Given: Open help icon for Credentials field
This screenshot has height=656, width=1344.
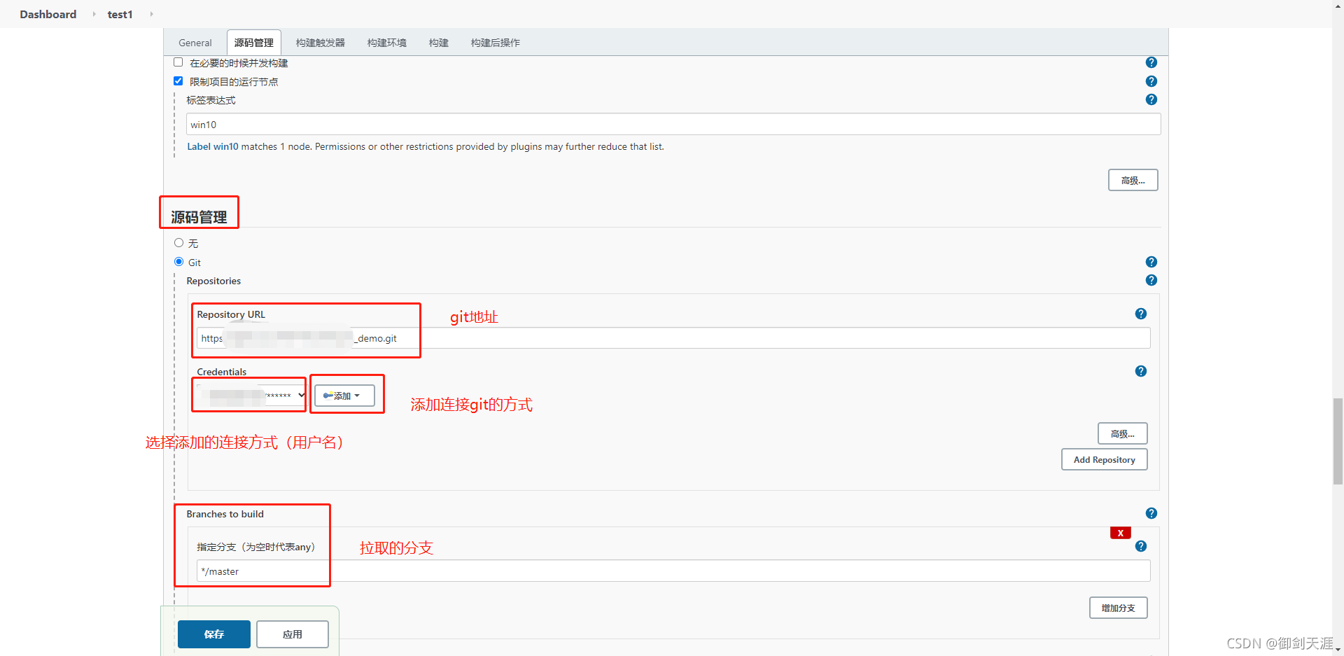Looking at the screenshot, I should pyautogui.click(x=1140, y=371).
